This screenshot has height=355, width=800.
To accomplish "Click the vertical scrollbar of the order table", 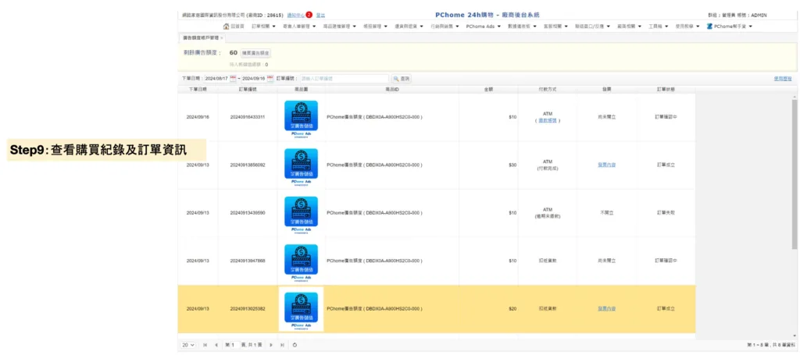I will coord(795,172).
